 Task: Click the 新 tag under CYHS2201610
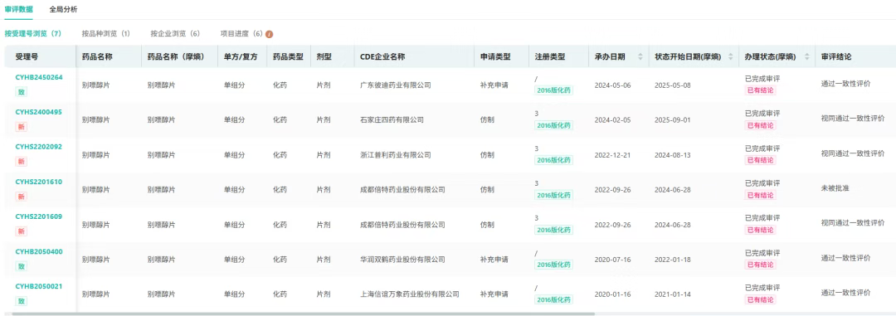tap(21, 197)
